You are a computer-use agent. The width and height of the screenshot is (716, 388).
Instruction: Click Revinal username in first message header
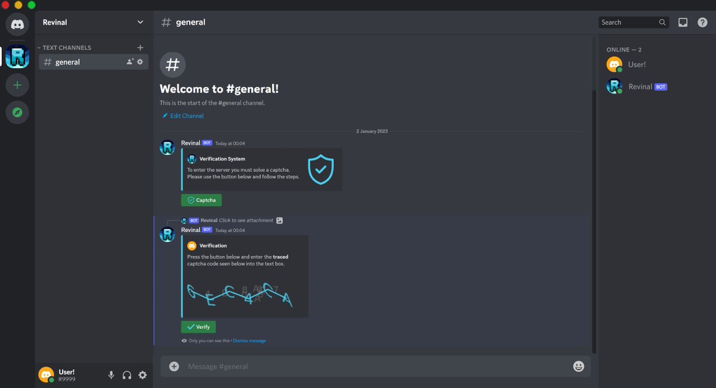click(191, 143)
